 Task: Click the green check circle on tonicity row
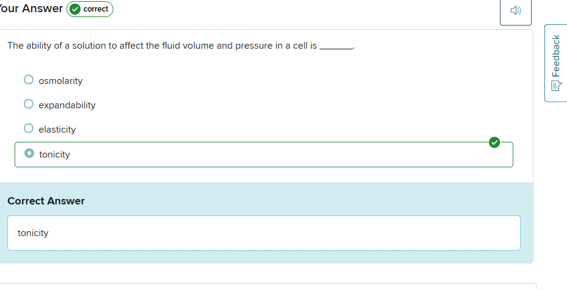coord(494,142)
